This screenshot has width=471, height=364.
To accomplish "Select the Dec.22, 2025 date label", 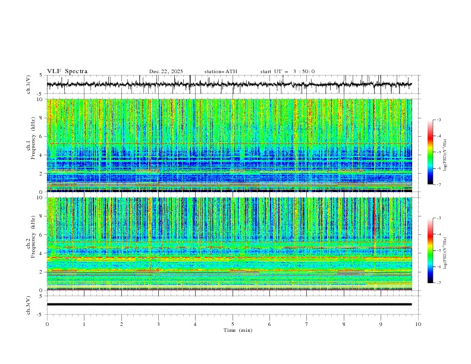I will coord(166,71).
